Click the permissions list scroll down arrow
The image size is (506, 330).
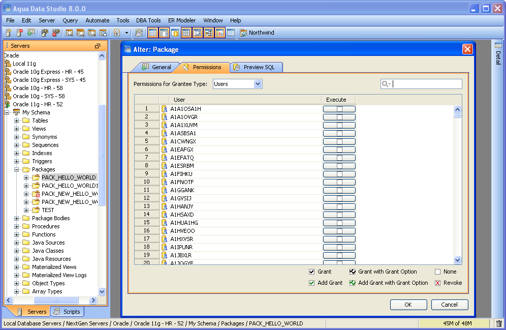(457, 260)
